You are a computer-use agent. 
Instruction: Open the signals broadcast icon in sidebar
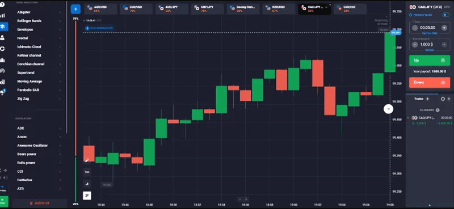coord(2,71)
